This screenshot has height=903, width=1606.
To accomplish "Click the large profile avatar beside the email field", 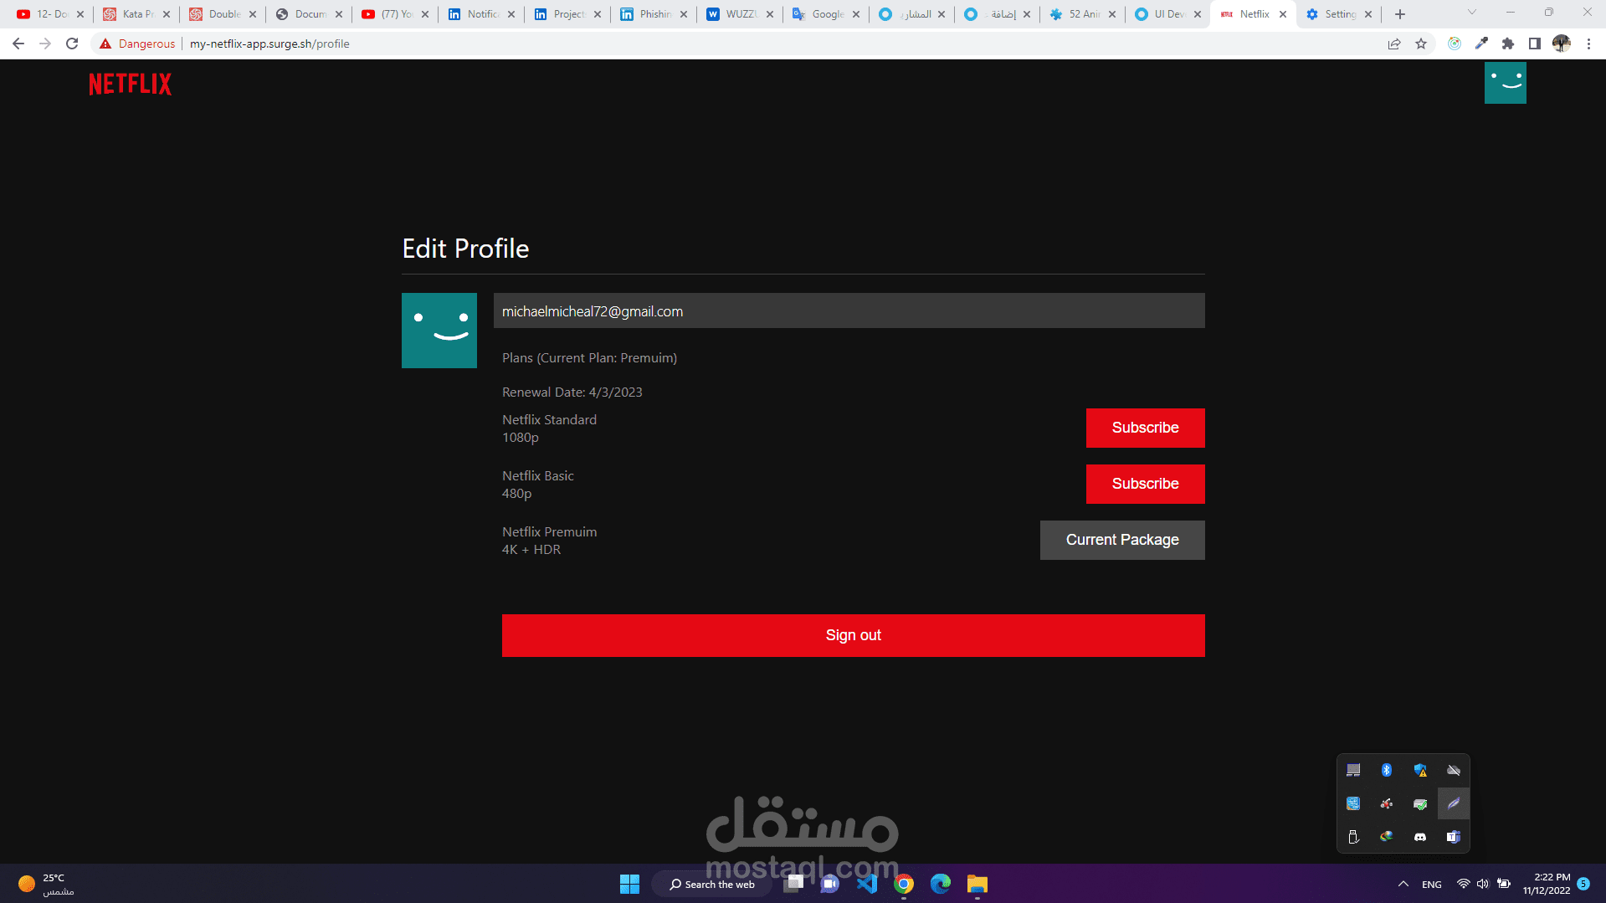I will coord(439,331).
